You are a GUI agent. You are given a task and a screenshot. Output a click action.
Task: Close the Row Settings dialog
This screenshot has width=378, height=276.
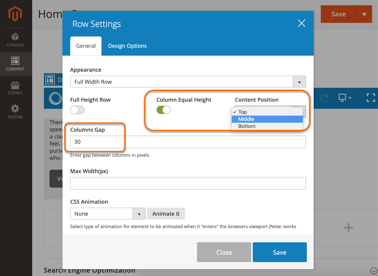click(x=301, y=23)
